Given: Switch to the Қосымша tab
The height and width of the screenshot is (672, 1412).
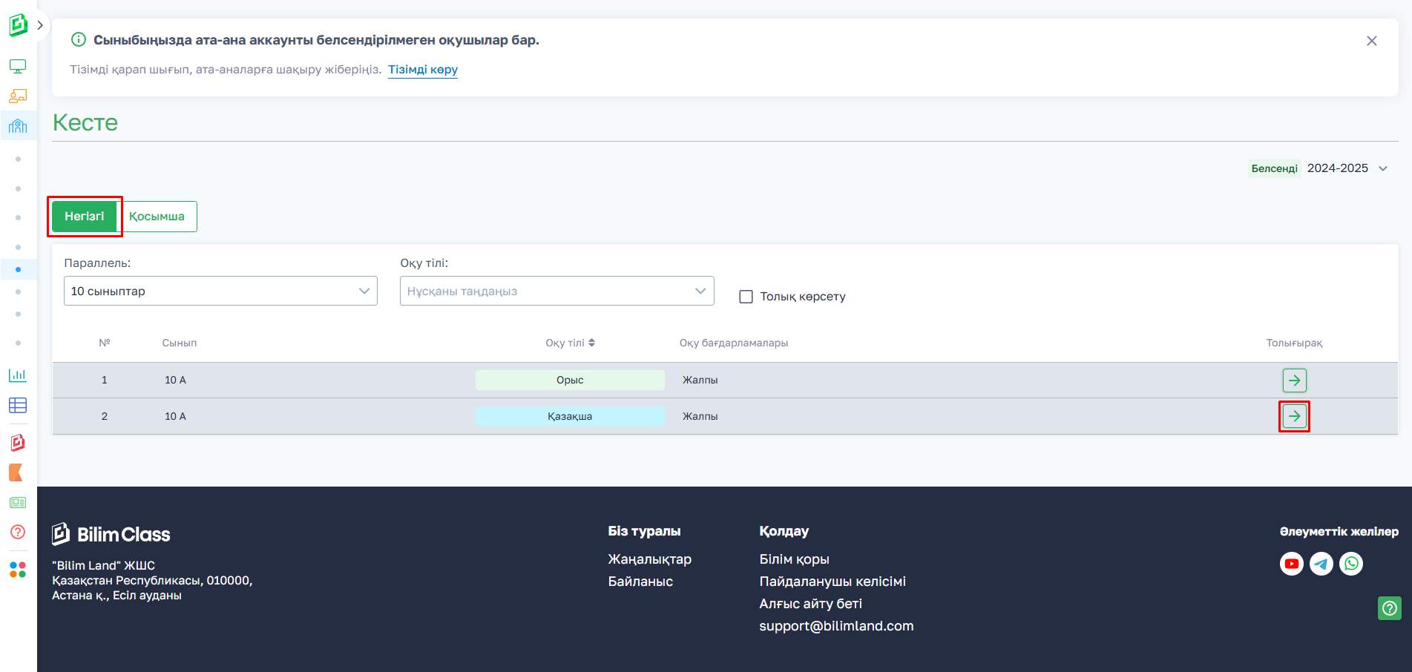Looking at the screenshot, I should pyautogui.click(x=157, y=217).
